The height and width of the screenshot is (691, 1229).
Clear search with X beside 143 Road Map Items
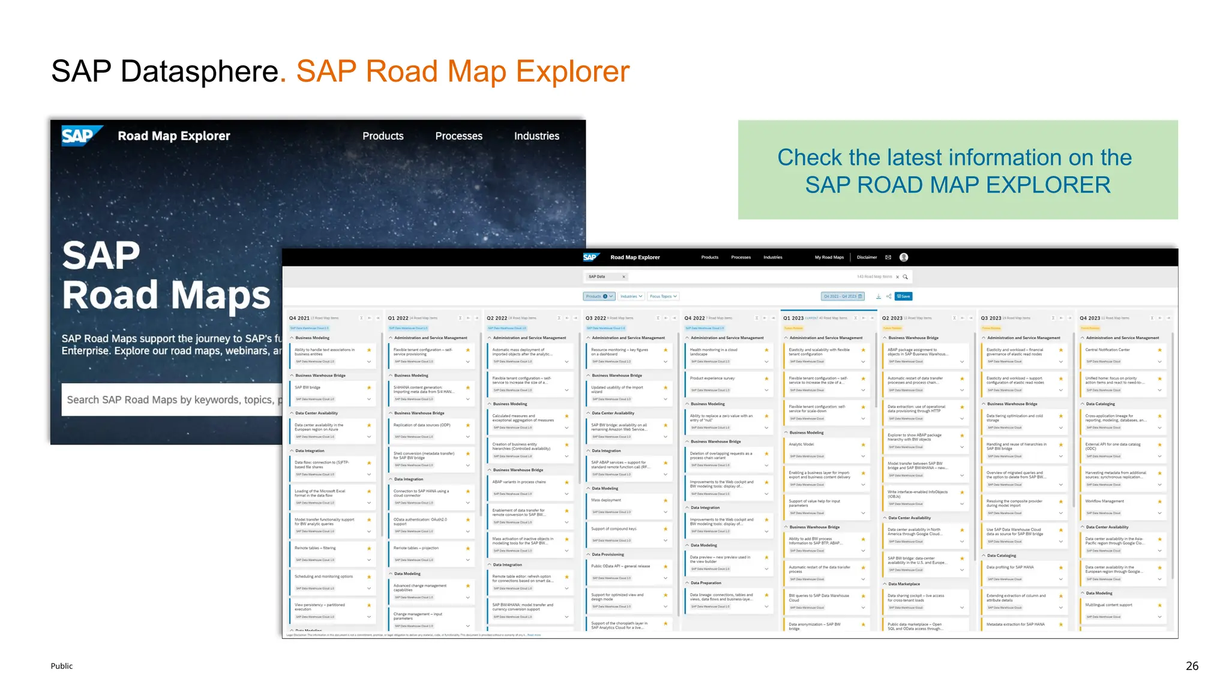[898, 277]
